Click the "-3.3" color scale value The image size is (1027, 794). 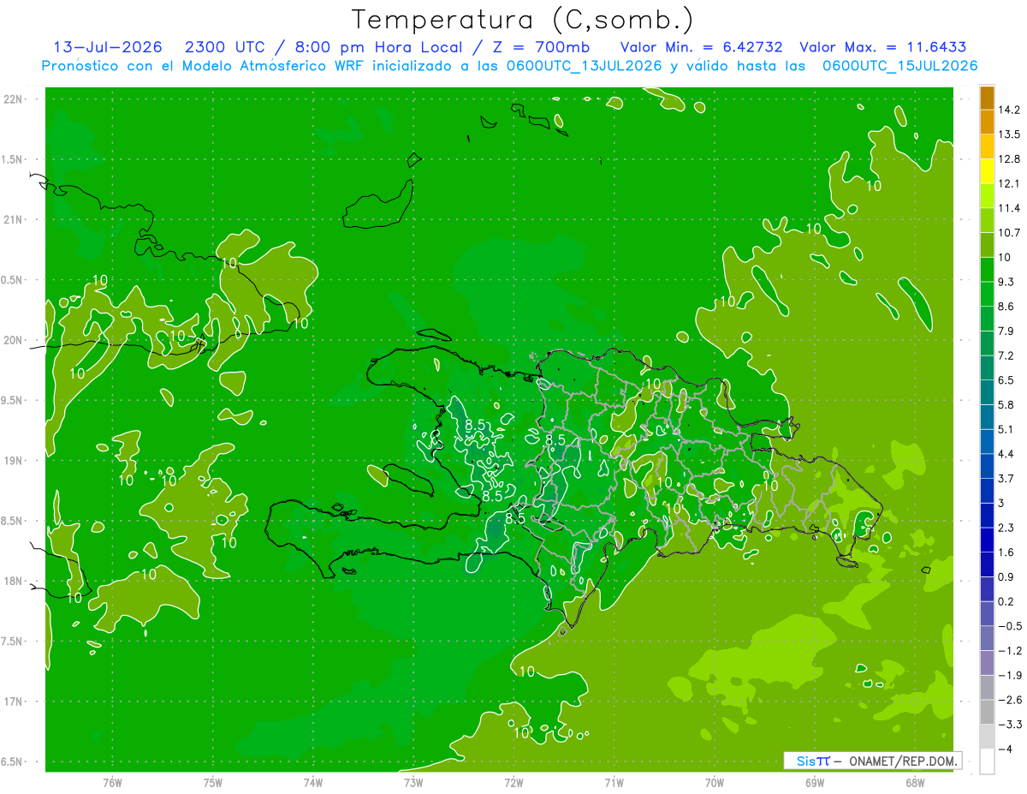[x=1008, y=724]
